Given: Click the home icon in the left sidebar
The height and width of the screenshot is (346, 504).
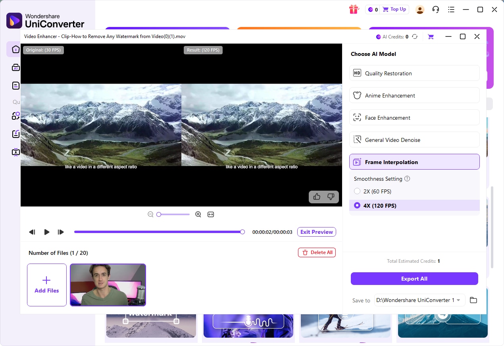Looking at the screenshot, I should (x=15, y=49).
